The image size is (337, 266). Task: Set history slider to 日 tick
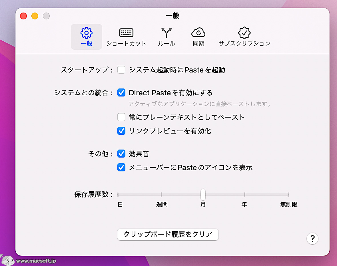(x=118, y=195)
